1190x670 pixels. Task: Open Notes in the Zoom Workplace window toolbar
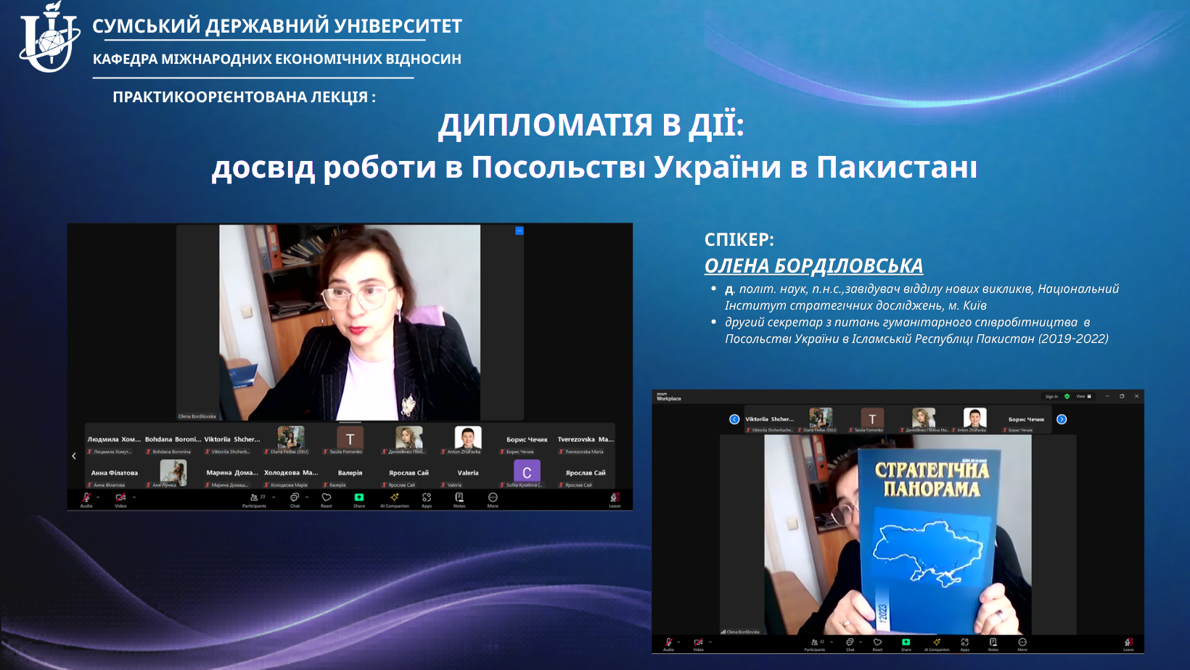[993, 642]
